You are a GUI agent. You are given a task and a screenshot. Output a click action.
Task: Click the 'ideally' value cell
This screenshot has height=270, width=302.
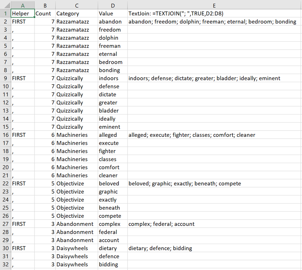113,119
